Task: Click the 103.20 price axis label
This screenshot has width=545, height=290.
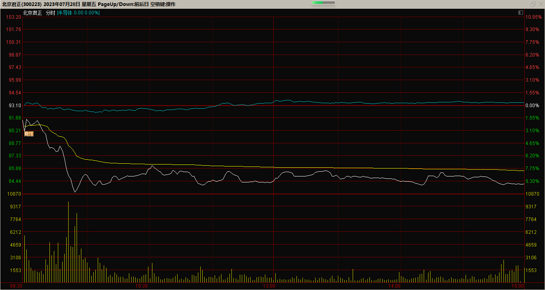Action: [x=14, y=17]
